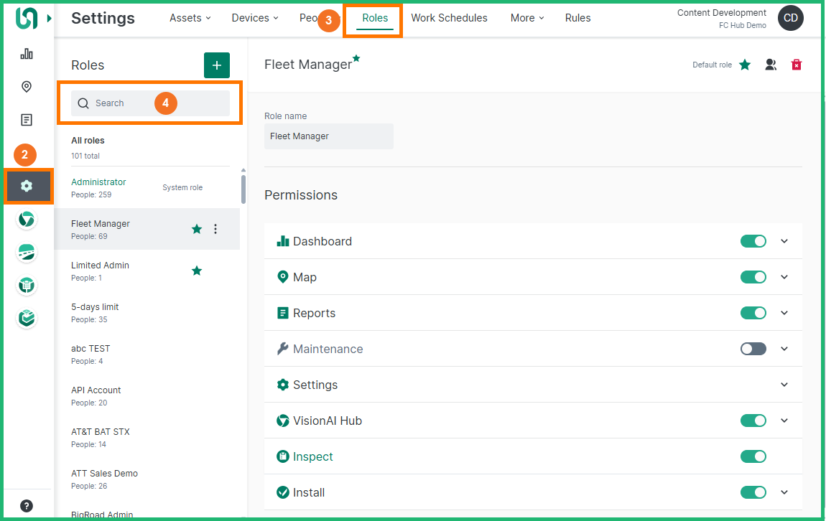826x521 pixels.
Task: Open the reports icon in left sidebar
Action: click(x=27, y=120)
